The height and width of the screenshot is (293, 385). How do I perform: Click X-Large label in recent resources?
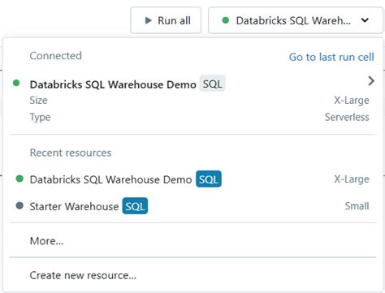pos(352,179)
